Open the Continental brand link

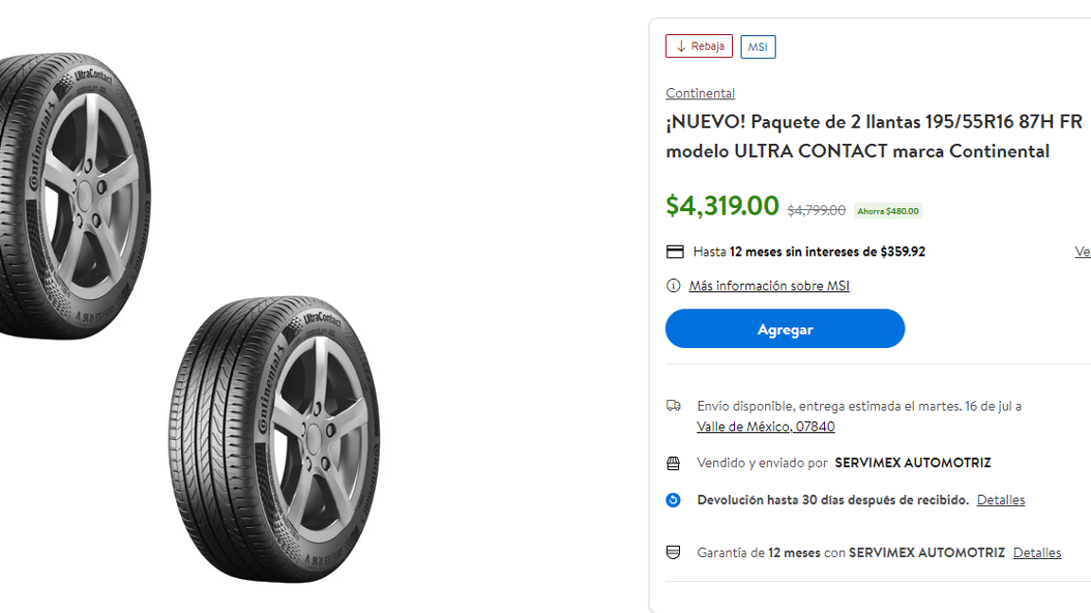point(700,93)
